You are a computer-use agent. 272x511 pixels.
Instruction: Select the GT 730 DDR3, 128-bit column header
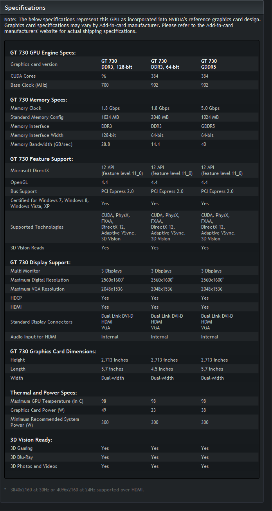coord(117,64)
